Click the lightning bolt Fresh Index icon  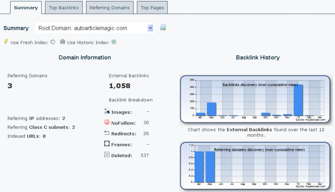click(x=6, y=41)
